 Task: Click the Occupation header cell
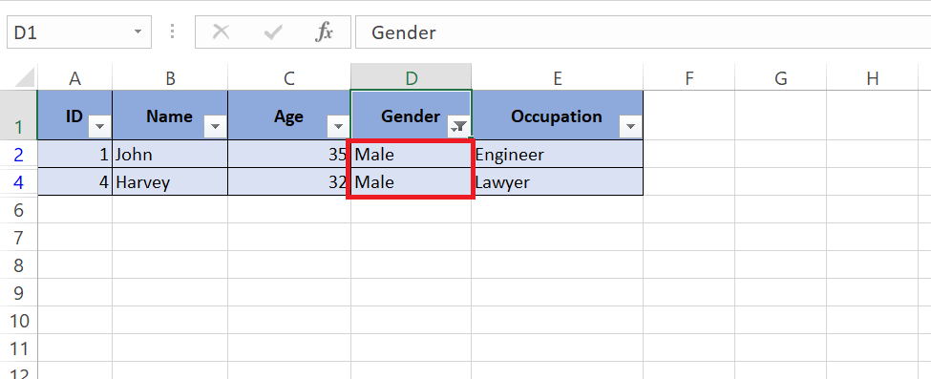tap(557, 116)
